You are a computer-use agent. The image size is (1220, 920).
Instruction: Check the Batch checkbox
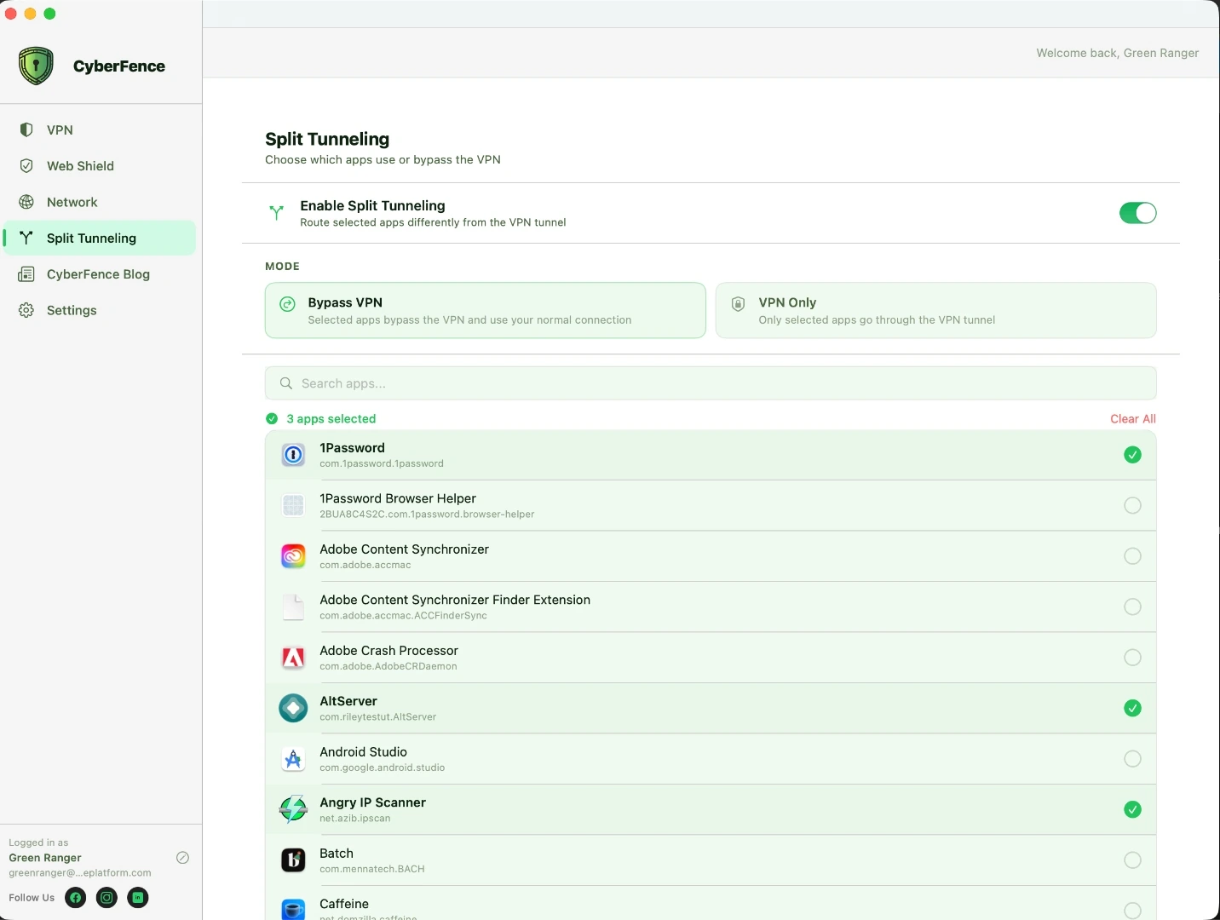click(x=1132, y=860)
